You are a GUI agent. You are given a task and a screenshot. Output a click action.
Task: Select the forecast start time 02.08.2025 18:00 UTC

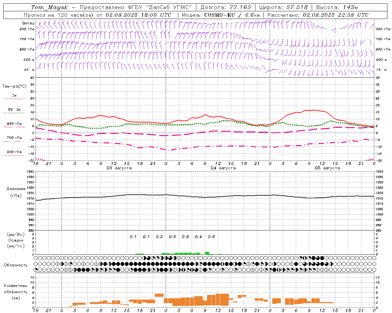click(x=138, y=15)
